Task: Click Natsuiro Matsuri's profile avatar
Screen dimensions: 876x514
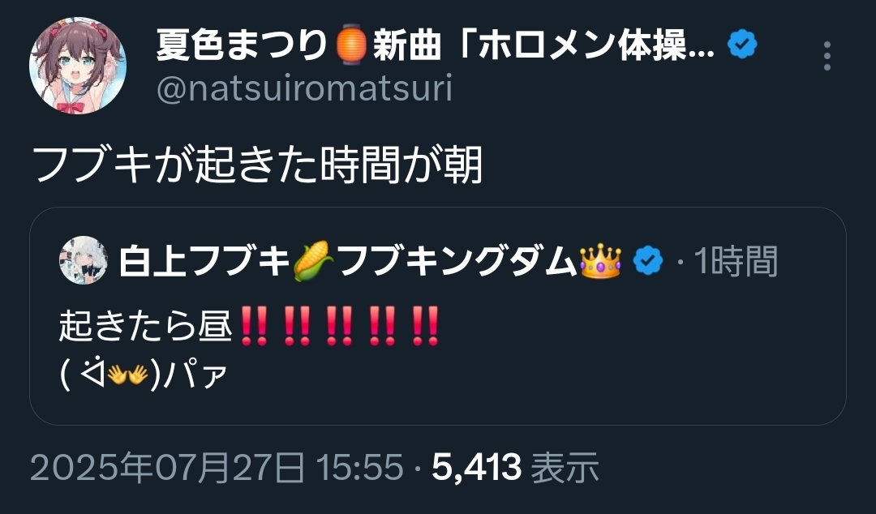Action: (78, 66)
